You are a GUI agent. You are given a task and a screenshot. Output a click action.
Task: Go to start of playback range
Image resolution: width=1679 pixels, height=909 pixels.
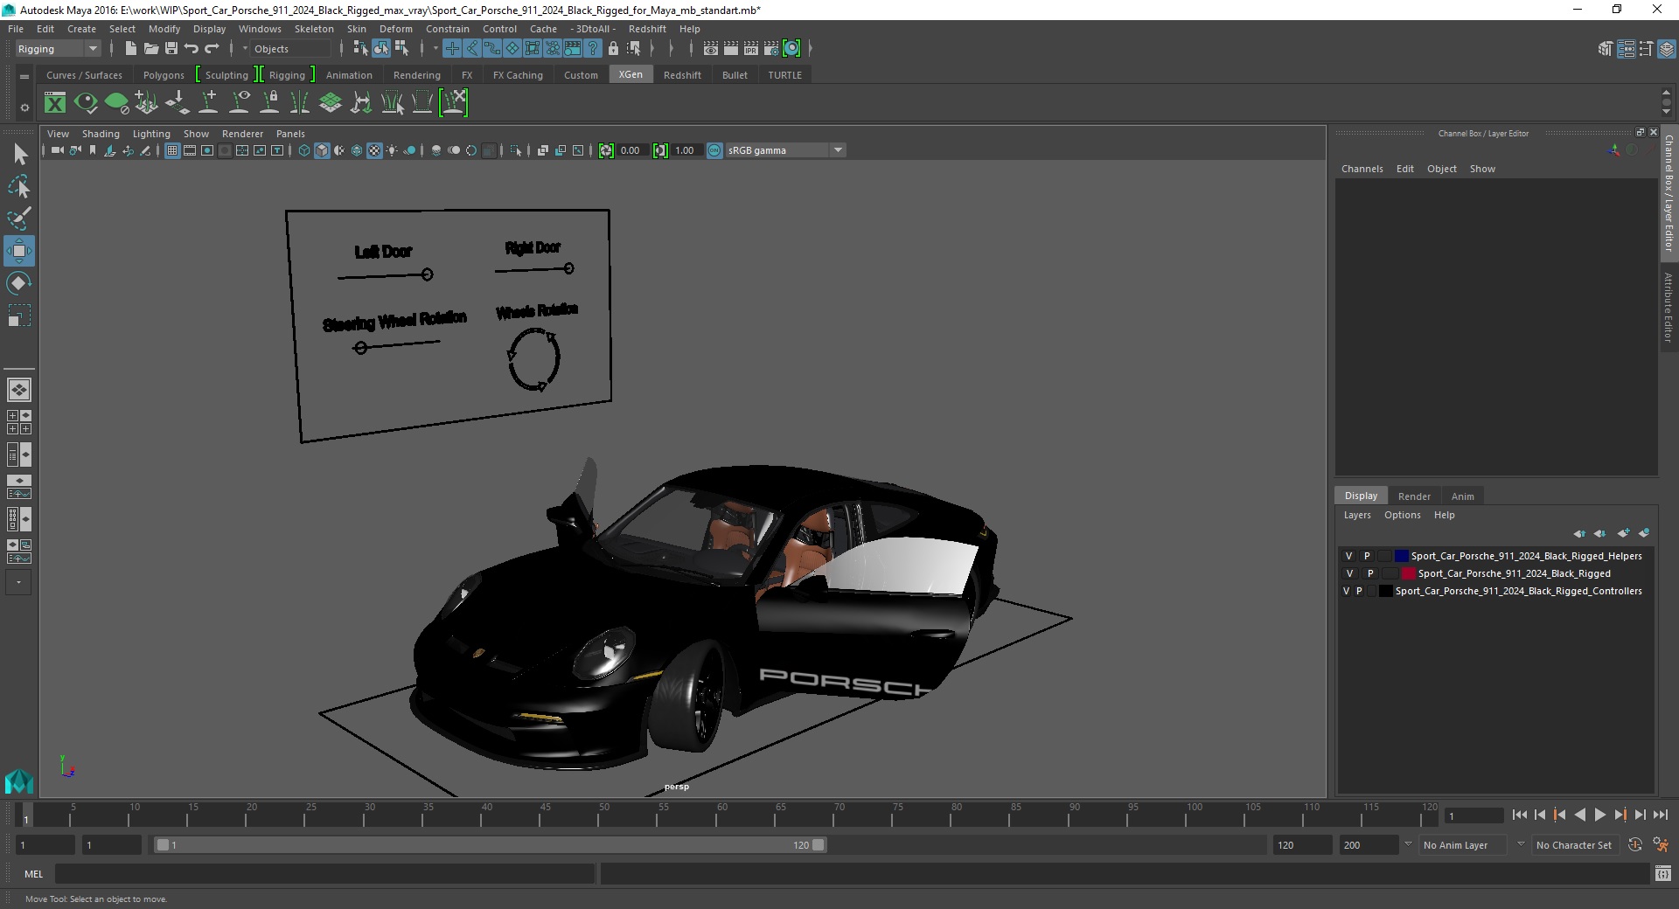1519,815
